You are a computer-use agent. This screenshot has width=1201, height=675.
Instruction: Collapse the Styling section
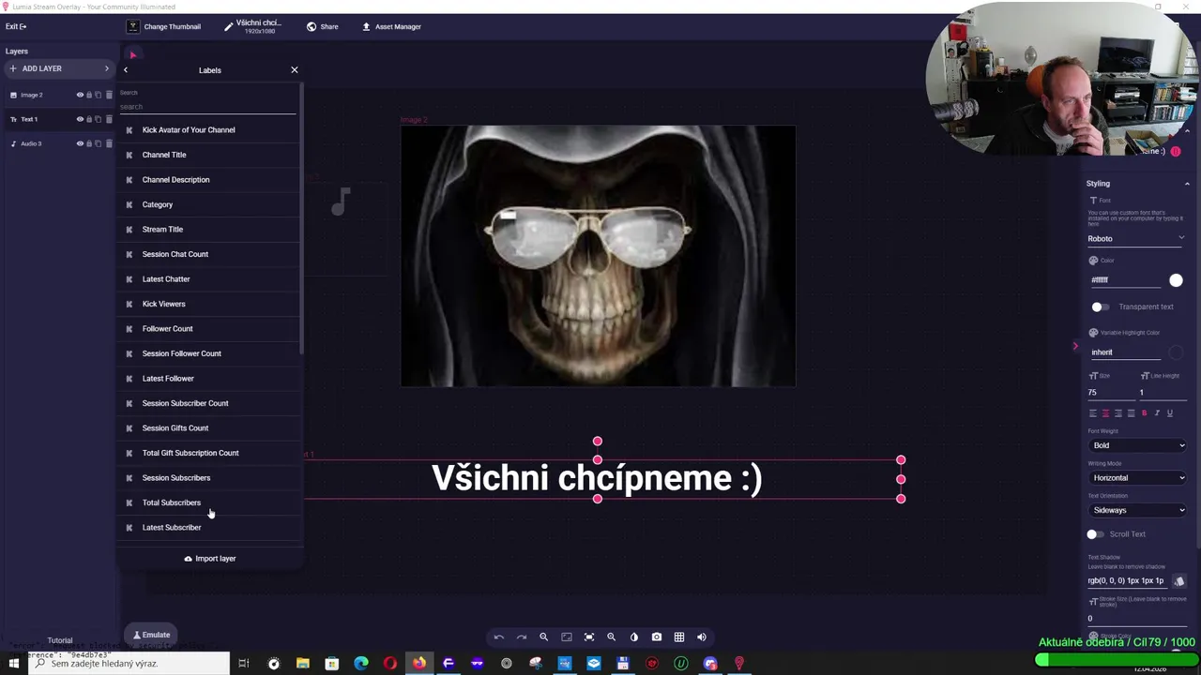coord(1187,184)
